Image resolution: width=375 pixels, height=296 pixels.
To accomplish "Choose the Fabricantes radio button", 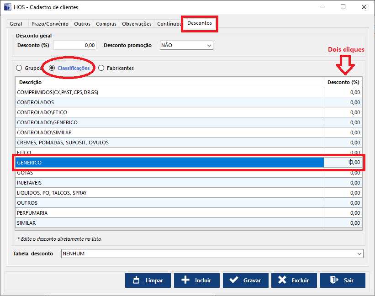I will click(x=101, y=68).
